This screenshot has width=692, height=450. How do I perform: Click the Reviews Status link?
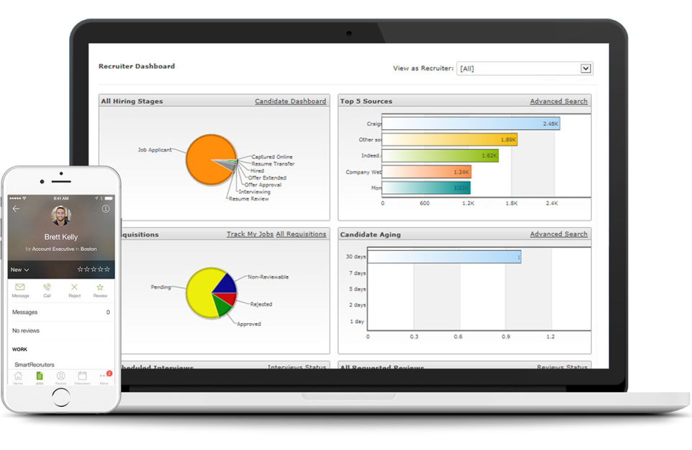[x=562, y=366]
